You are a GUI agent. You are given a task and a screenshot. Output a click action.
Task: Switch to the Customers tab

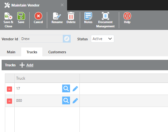(x=57, y=52)
